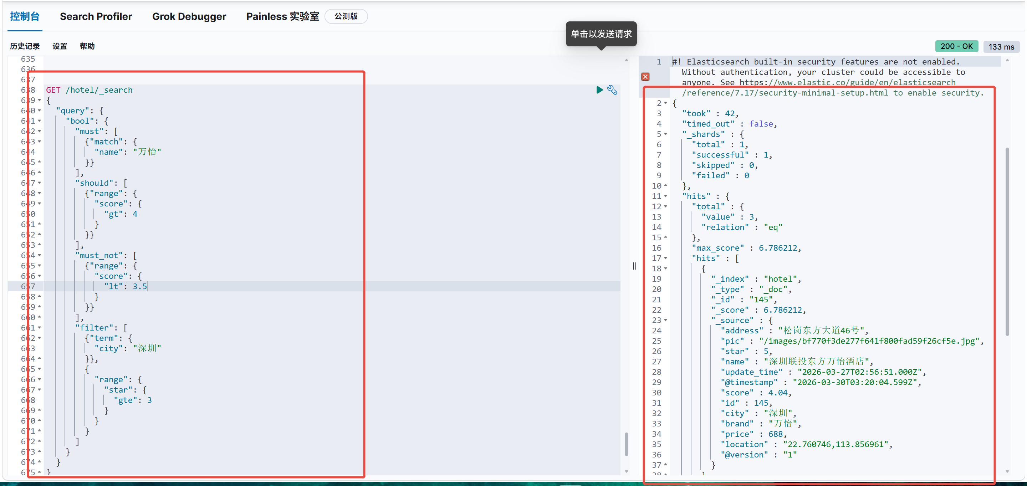
Task: Click the 200 - OK status badge
Action: (956, 46)
